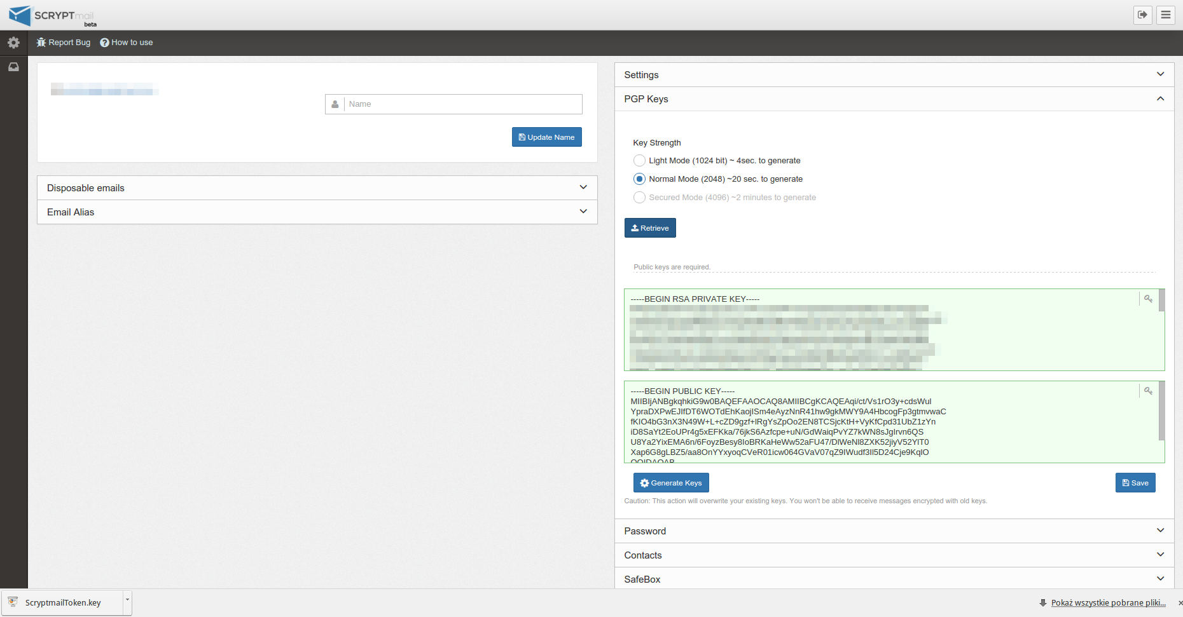The width and height of the screenshot is (1183, 617).
Task: Click the Retrieve button
Action: coord(650,228)
